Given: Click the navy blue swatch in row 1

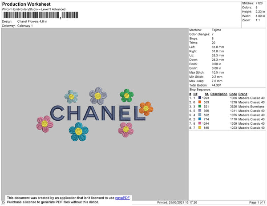Looking at the screenshot, I should click(x=200, y=98).
